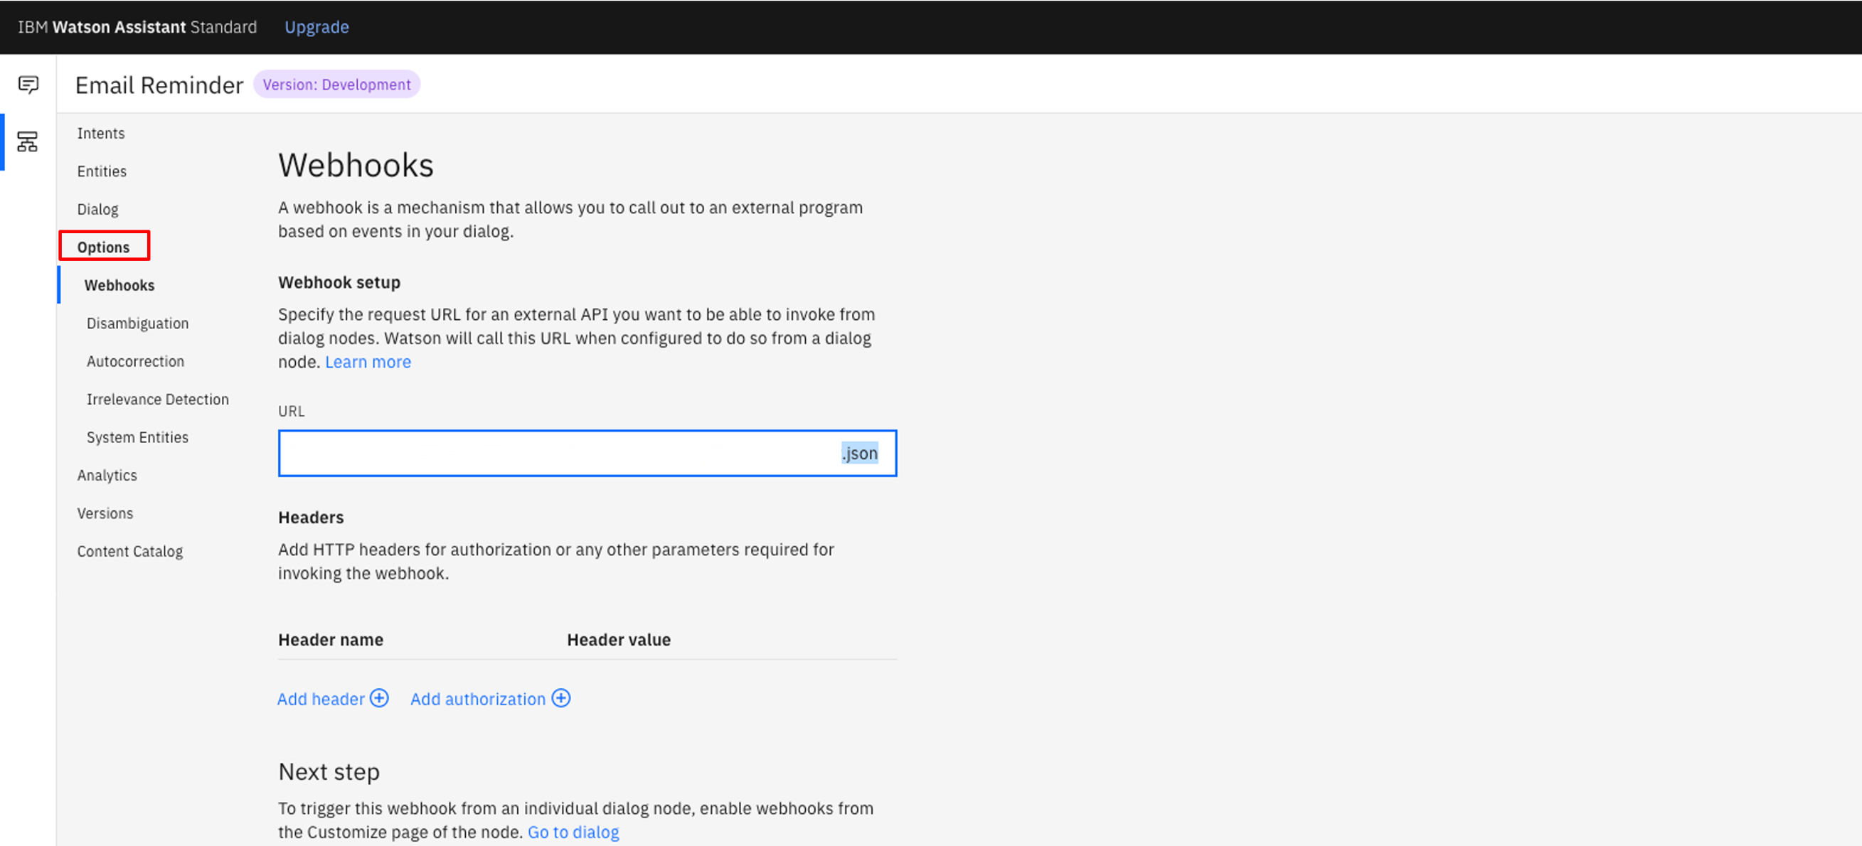Expand the Autocorrection settings
This screenshot has height=846, width=1862.
pyautogui.click(x=134, y=360)
